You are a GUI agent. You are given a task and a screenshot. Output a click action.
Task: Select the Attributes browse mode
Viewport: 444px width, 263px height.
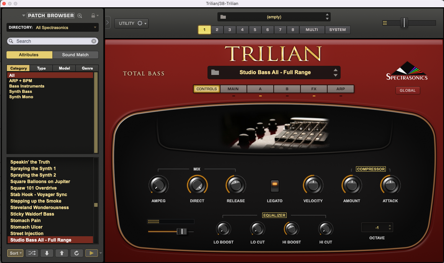pyautogui.click(x=29, y=55)
